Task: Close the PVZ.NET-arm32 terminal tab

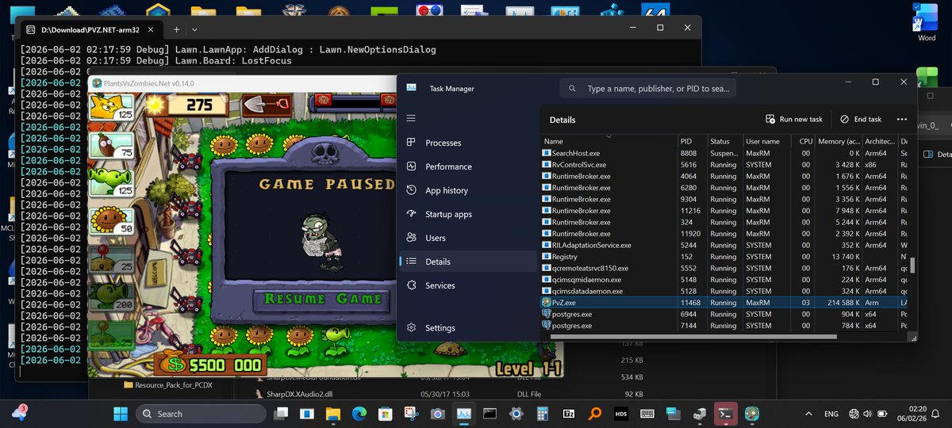Action: tap(152, 29)
